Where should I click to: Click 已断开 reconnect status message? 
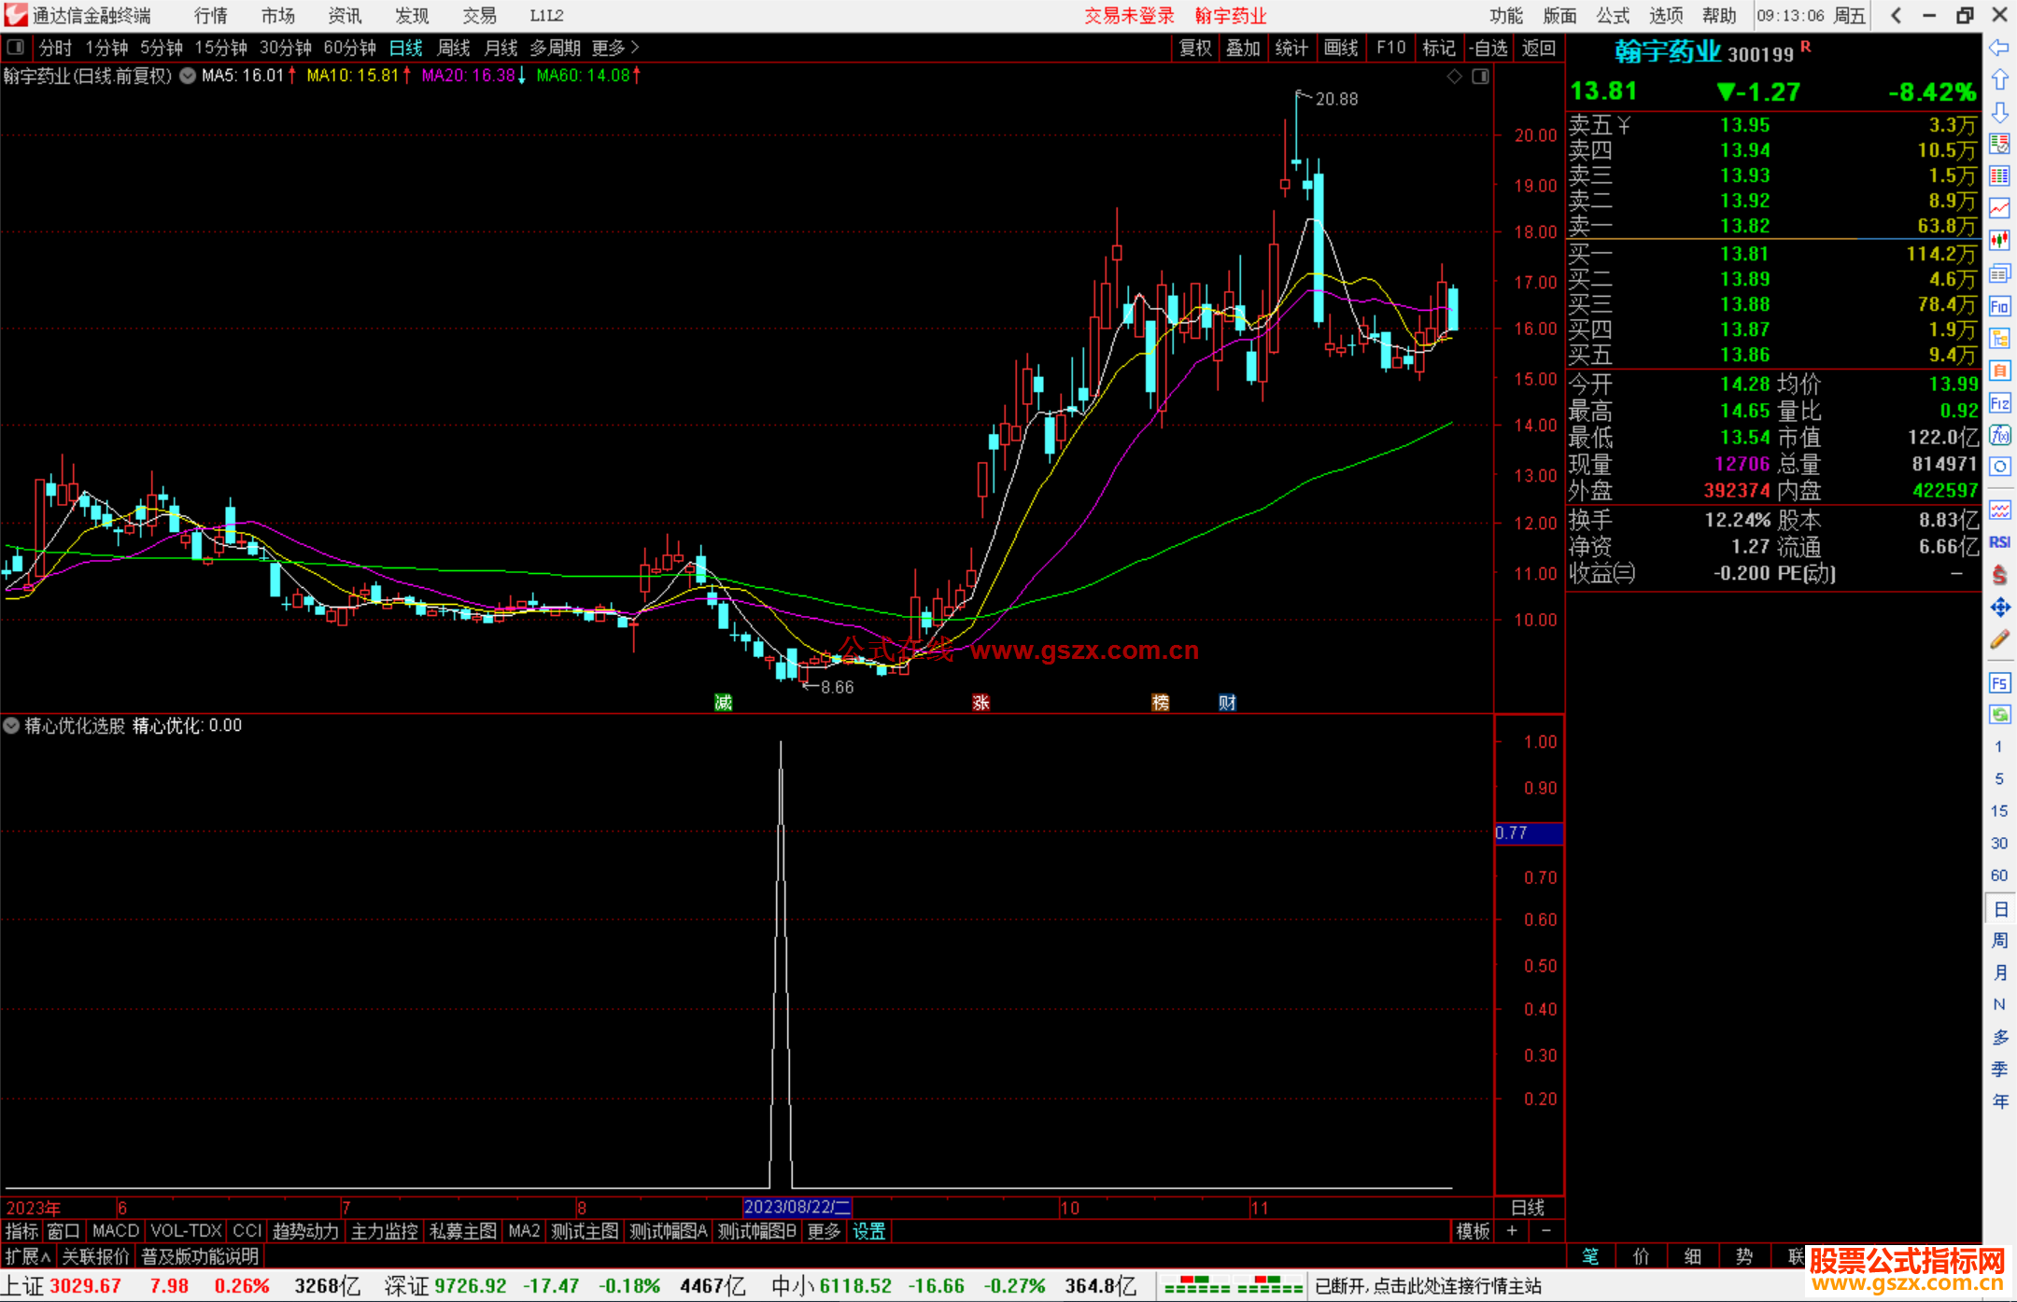click(1427, 1286)
